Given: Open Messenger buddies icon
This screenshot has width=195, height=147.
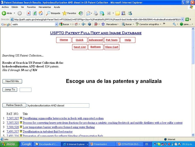Looking at the screenshot, I should 130,13.
